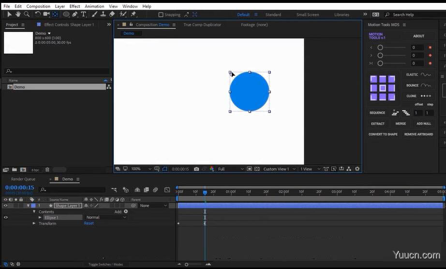
Task: Click the ELASTIC button
Action: click(x=418, y=75)
